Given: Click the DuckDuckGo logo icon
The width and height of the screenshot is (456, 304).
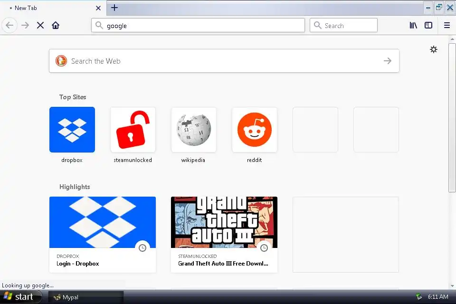Looking at the screenshot, I should tap(61, 61).
